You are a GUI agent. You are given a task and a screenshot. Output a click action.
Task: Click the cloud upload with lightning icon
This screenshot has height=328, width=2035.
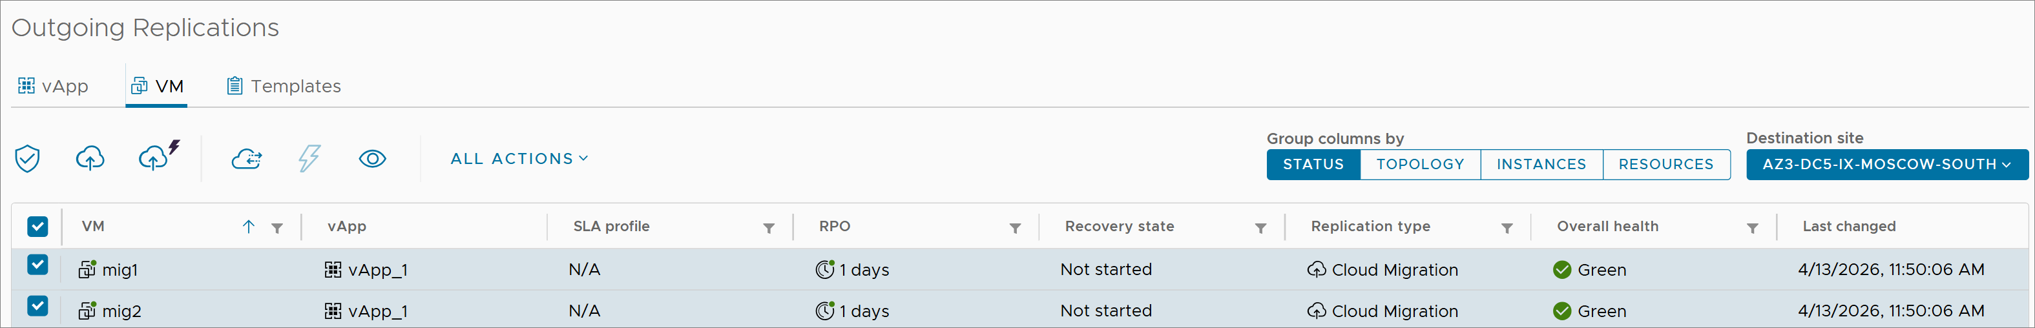(x=156, y=158)
